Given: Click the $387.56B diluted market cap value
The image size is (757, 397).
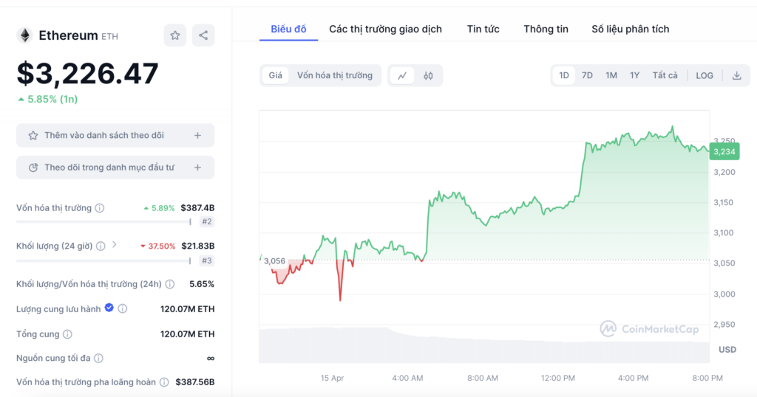Looking at the screenshot, I should [195, 382].
